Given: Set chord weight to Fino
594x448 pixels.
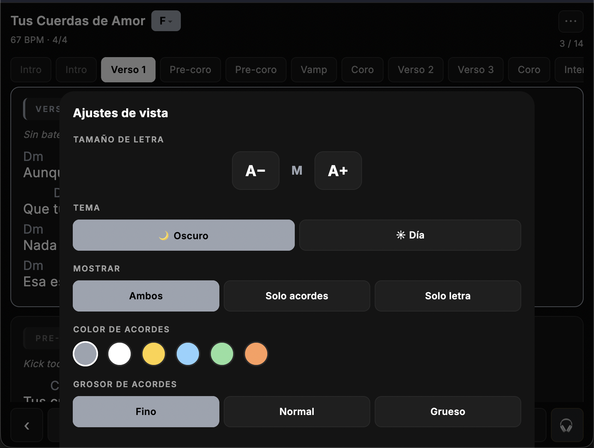Looking at the screenshot, I should pos(146,412).
